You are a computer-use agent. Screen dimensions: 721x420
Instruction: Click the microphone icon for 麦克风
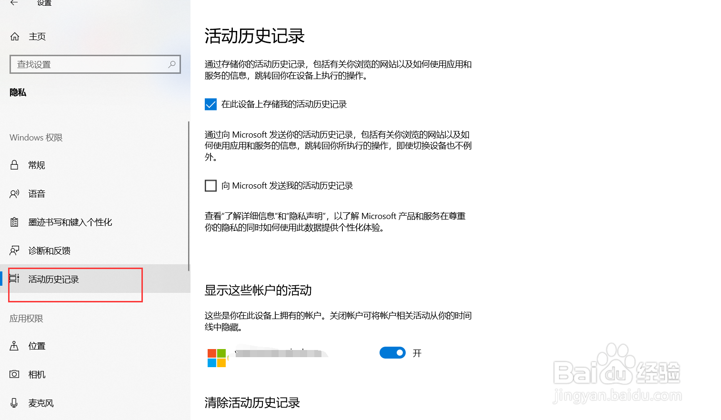tap(14, 403)
